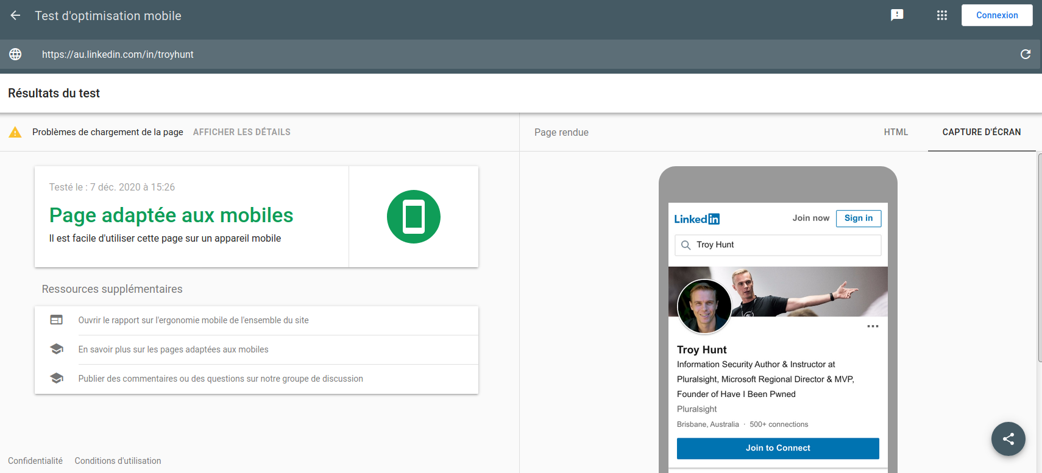Viewport: 1042px width, 473px height.
Task: Open the Conditions d'utilisation link
Action: tap(118, 461)
